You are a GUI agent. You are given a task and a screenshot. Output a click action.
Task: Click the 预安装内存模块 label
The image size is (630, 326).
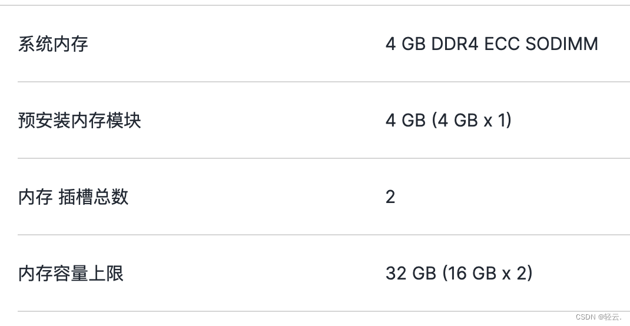tap(79, 121)
